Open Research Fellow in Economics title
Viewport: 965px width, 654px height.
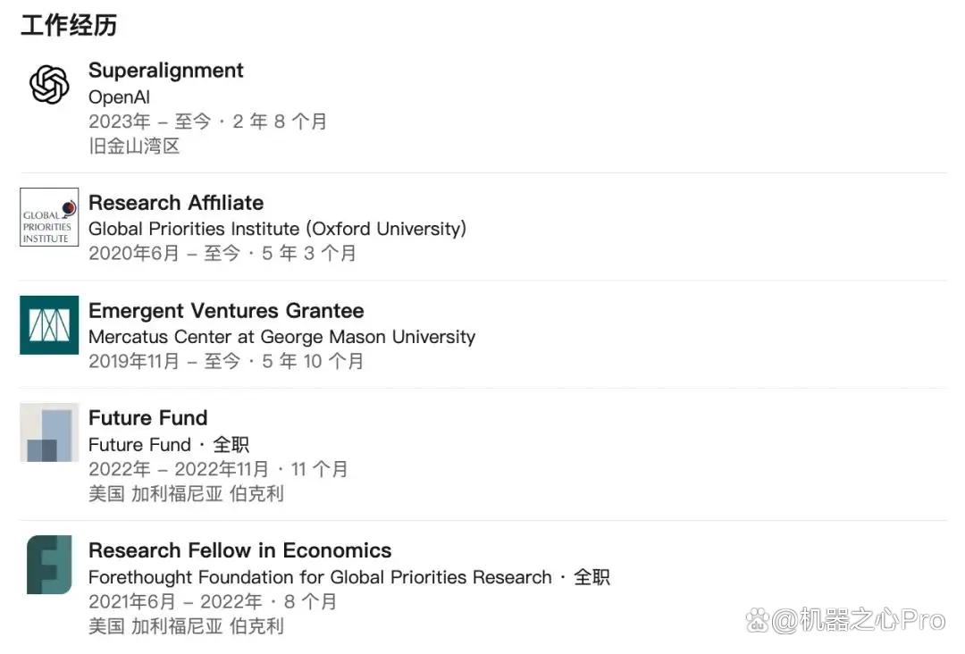click(x=240, y=550)
